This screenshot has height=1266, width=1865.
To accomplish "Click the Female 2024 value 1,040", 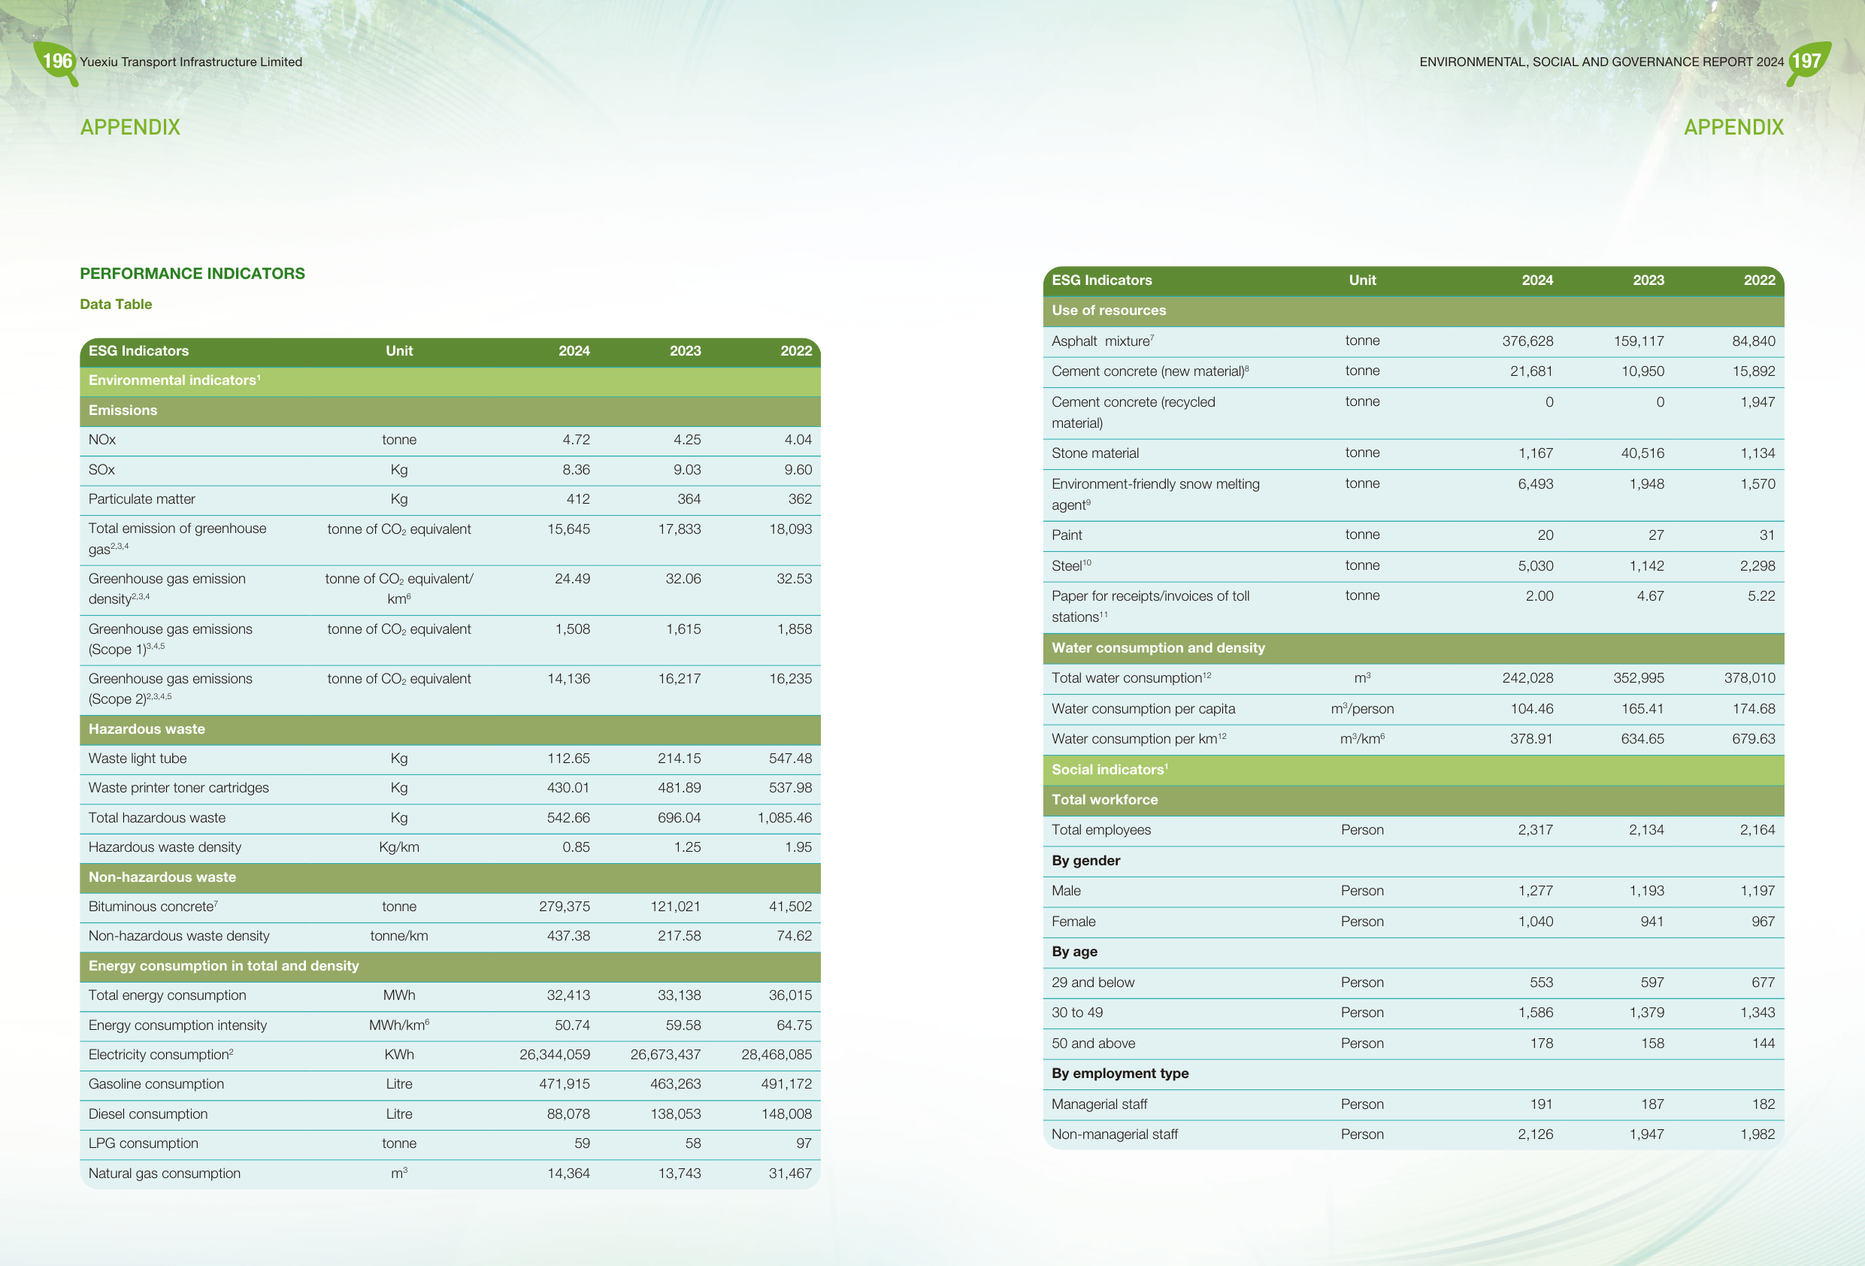I will [x=1536, y=922].
